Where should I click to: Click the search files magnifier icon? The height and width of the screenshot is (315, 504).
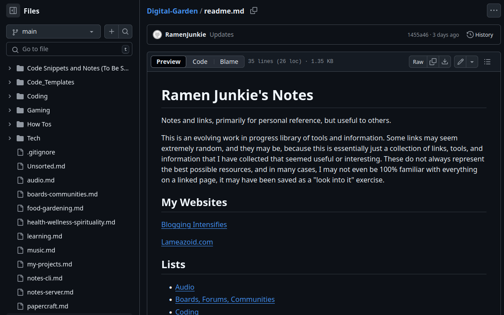[x=125, y=31]
